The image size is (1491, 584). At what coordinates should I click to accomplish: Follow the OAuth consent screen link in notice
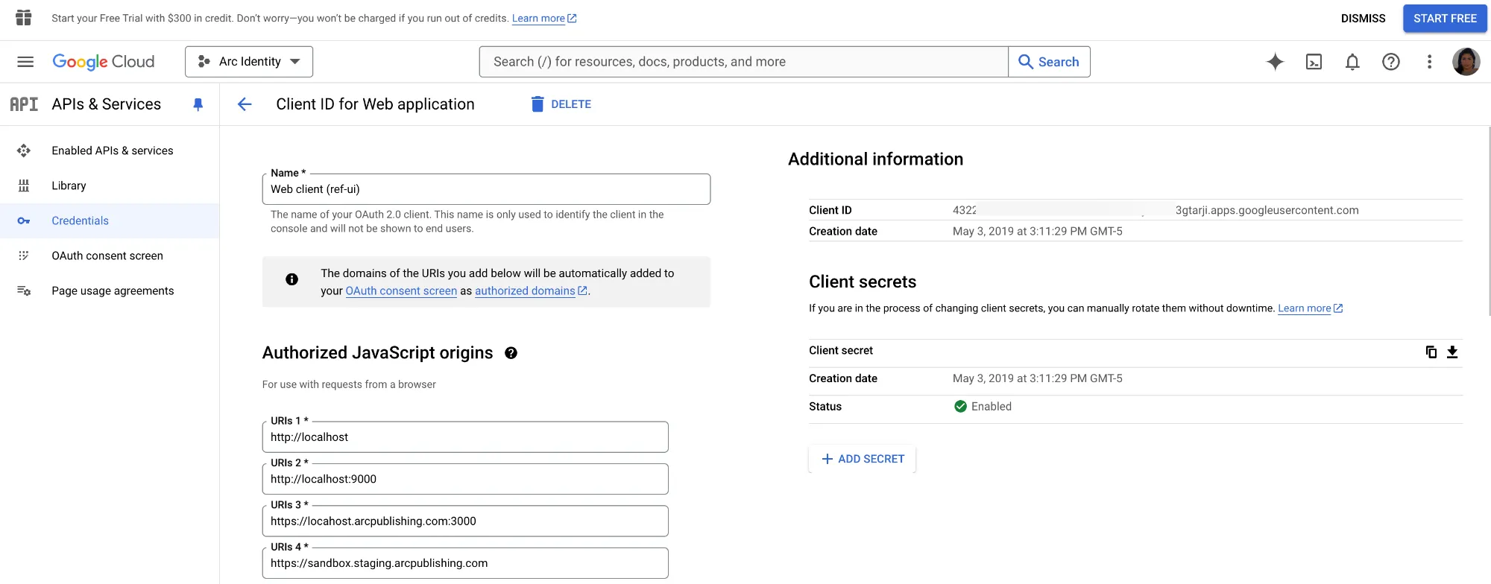point(401,291)
